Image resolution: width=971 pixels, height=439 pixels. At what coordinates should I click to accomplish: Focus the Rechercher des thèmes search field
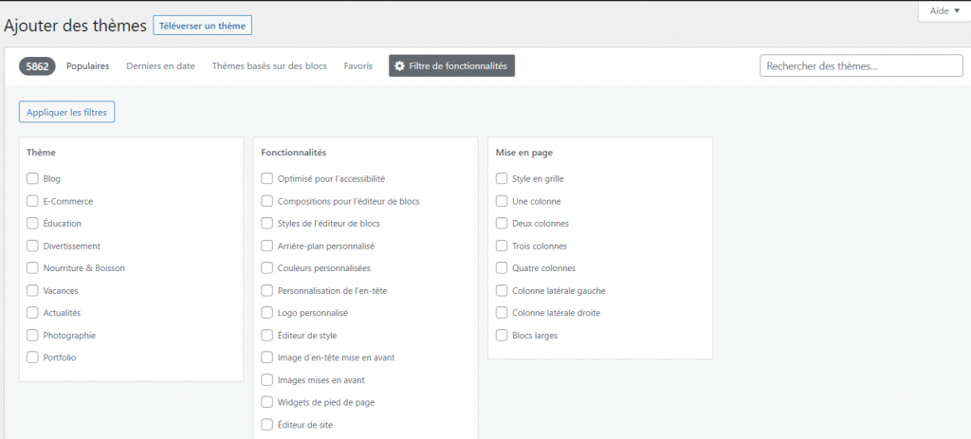(x=861, y=65)
